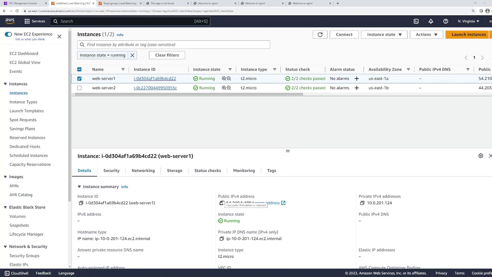Open instance link i-0c22700449950955c
Screen dimensions: 492x277
point(155,88)
